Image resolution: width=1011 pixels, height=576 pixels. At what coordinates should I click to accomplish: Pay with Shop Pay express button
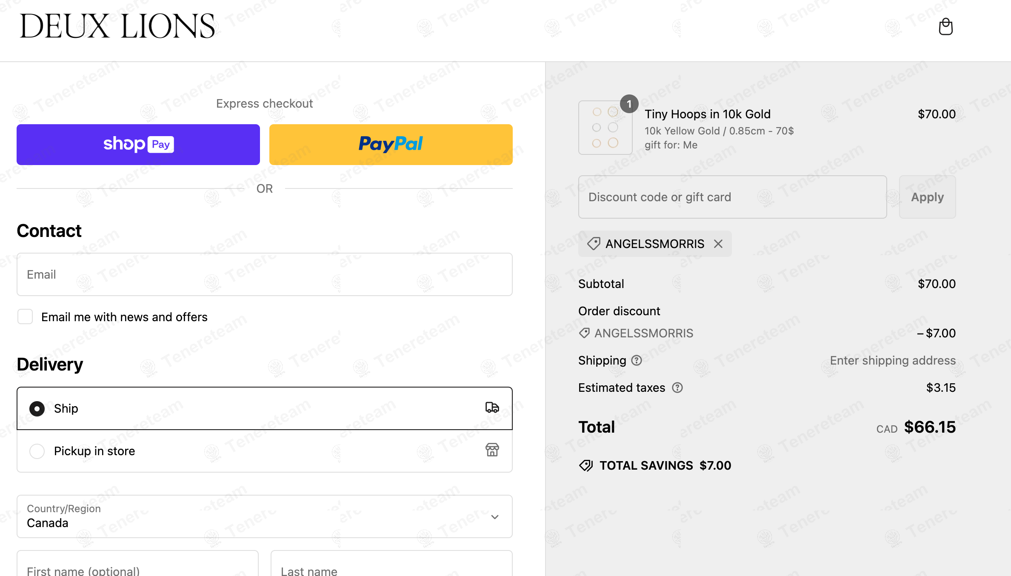coord(138,145)
